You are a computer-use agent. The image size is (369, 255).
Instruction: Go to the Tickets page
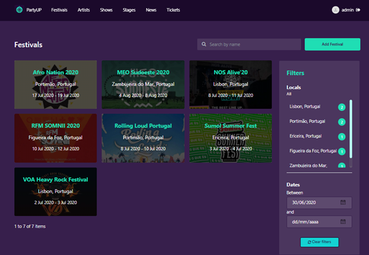[173, 10]
